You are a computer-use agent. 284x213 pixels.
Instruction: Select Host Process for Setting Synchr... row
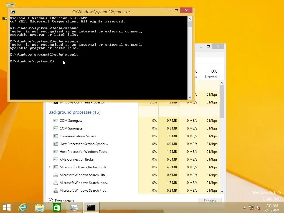(x=133, y=144)
